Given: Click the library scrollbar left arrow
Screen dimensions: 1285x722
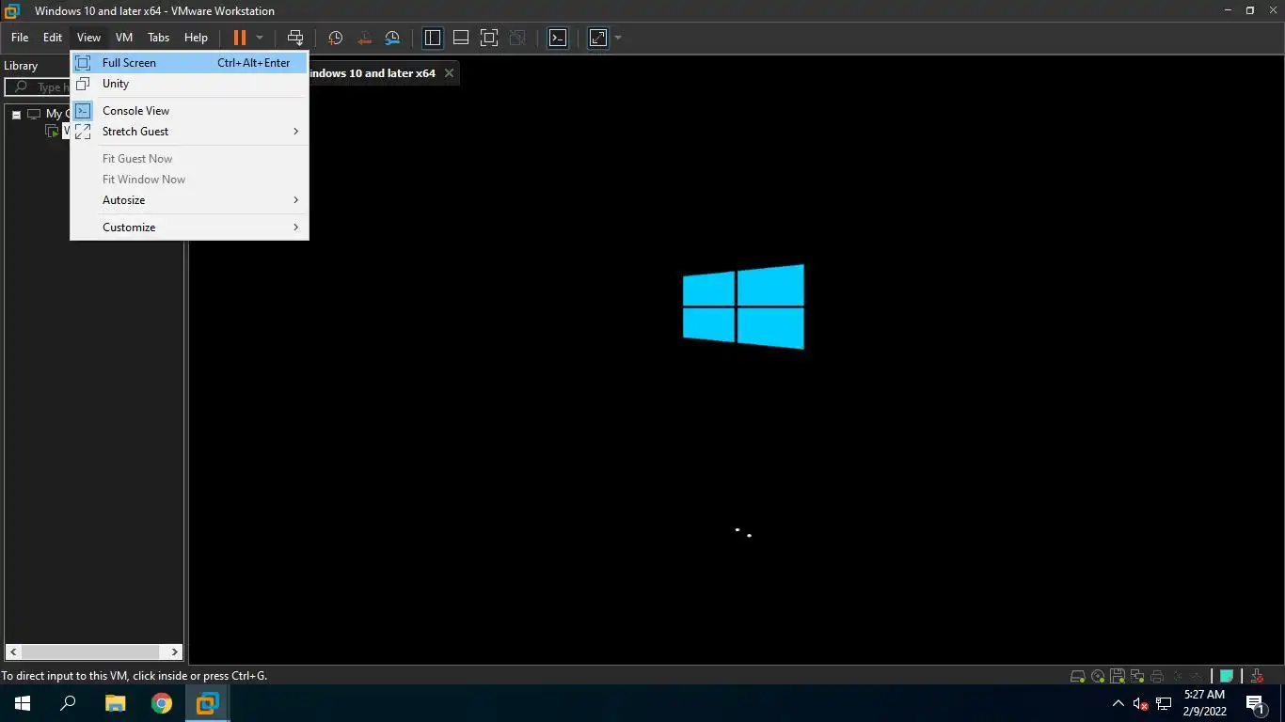Looking at the screenshot, I should point(13,651).
